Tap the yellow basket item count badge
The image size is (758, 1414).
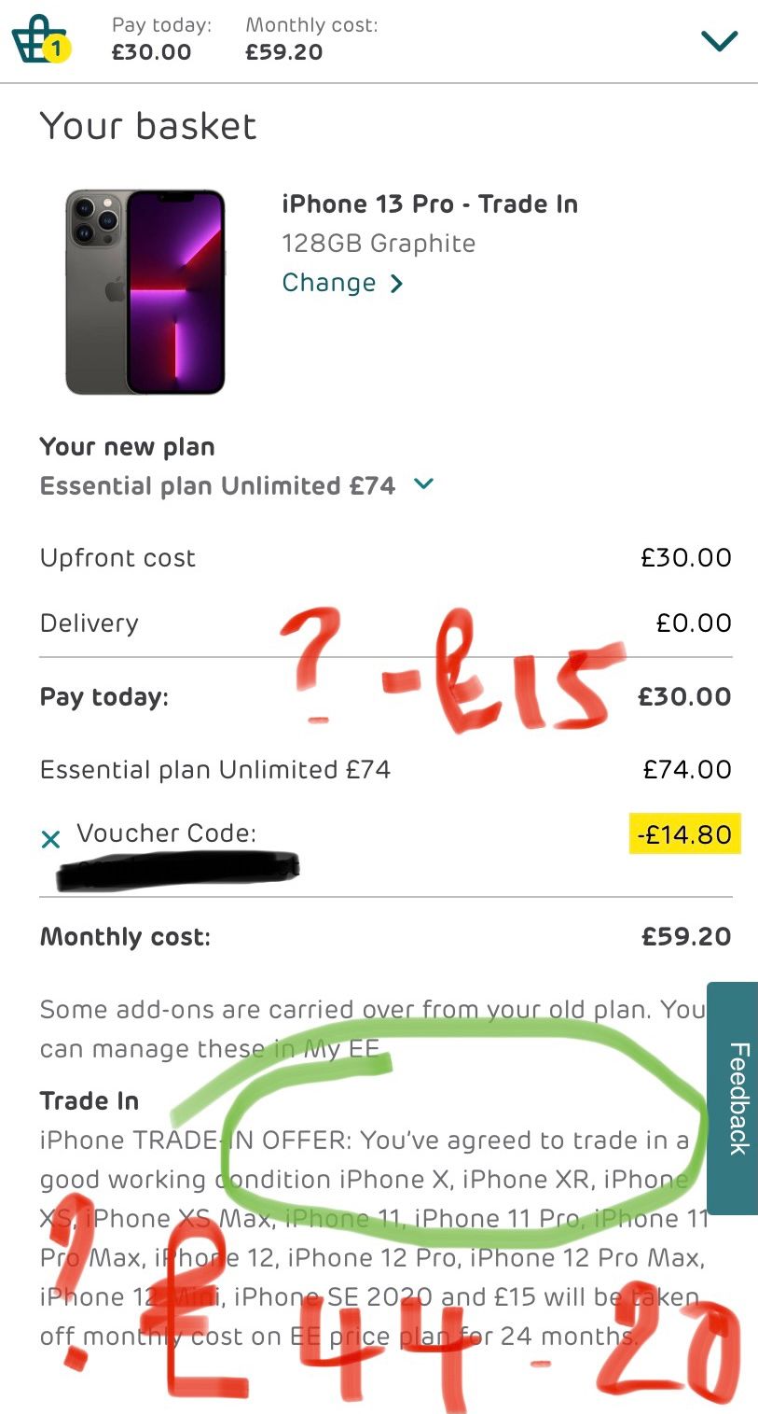(x=55, y=49)
